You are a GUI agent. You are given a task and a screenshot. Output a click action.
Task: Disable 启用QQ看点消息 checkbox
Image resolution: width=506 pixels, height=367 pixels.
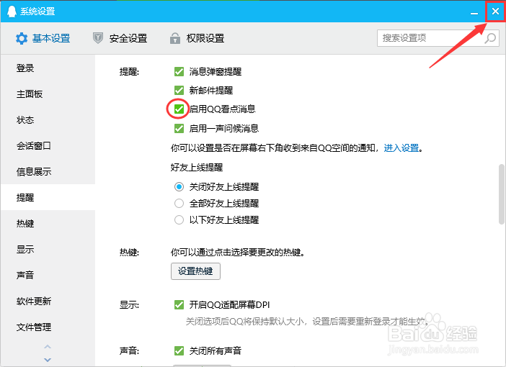[179, 109]
